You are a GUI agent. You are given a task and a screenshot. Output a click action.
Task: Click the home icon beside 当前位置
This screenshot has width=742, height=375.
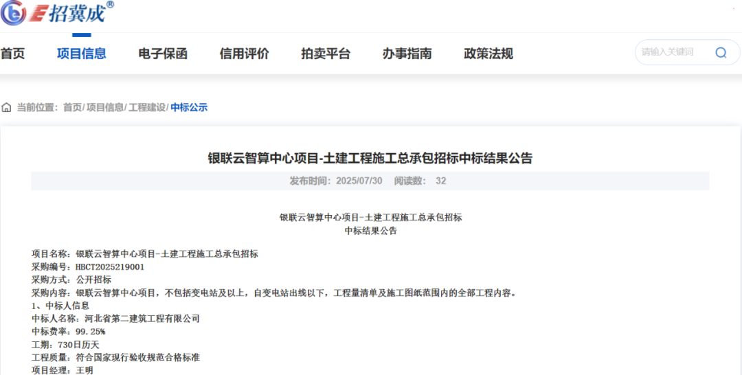click(7, 107)
